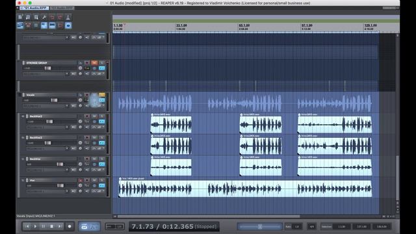Screen dimensions: 416x234
Task: Click the 33.1.00 ruler marker
Action: (181, 25)
